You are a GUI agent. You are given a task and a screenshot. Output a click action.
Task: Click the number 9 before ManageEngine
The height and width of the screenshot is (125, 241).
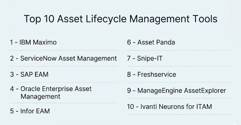point(129,90)
